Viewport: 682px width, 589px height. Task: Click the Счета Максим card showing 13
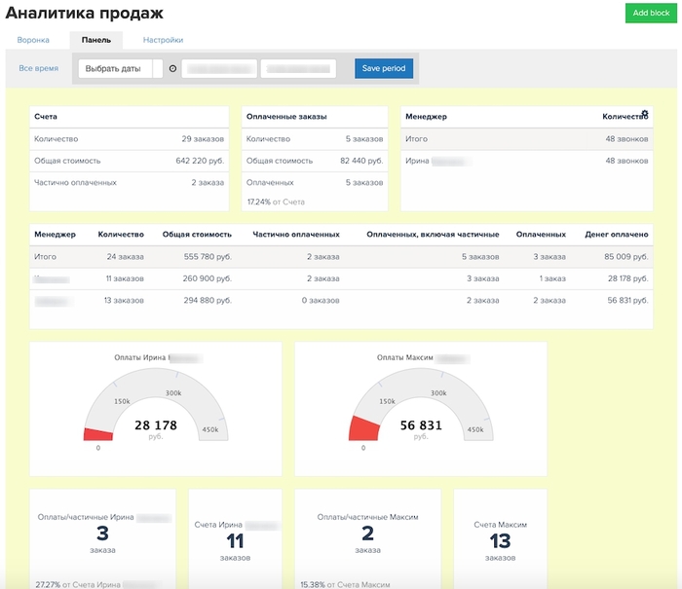click(500, 540)
